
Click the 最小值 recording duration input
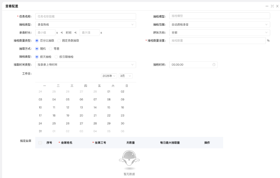tap(45, 32)
